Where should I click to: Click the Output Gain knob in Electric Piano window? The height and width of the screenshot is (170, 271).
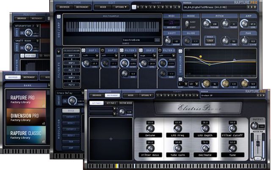pos(254,126)
